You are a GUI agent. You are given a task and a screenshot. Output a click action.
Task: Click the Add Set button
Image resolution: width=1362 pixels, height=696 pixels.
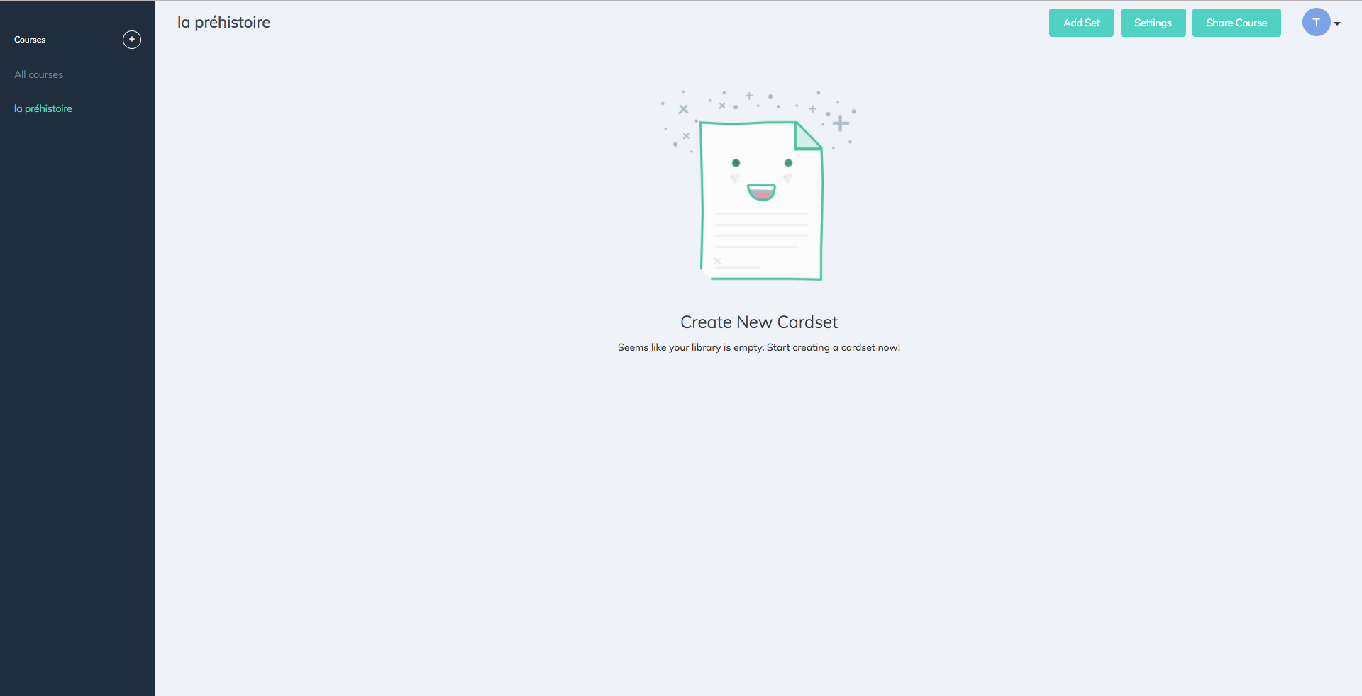[x=1081, y=23]
